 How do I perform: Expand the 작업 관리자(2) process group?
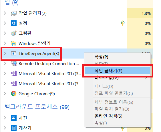pyautogui.click(x=5, y=13)
